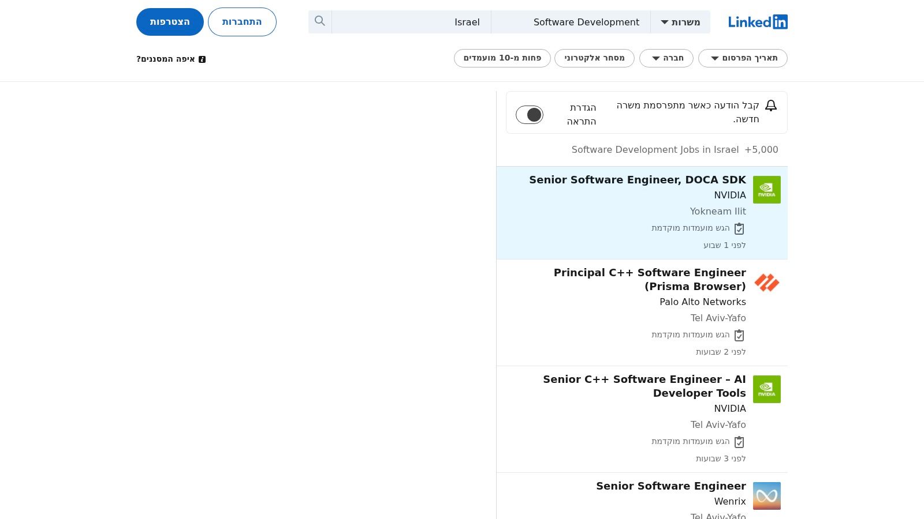Click the info icon by איפה המסננים

pyautogui.click(x=202, y=59)
